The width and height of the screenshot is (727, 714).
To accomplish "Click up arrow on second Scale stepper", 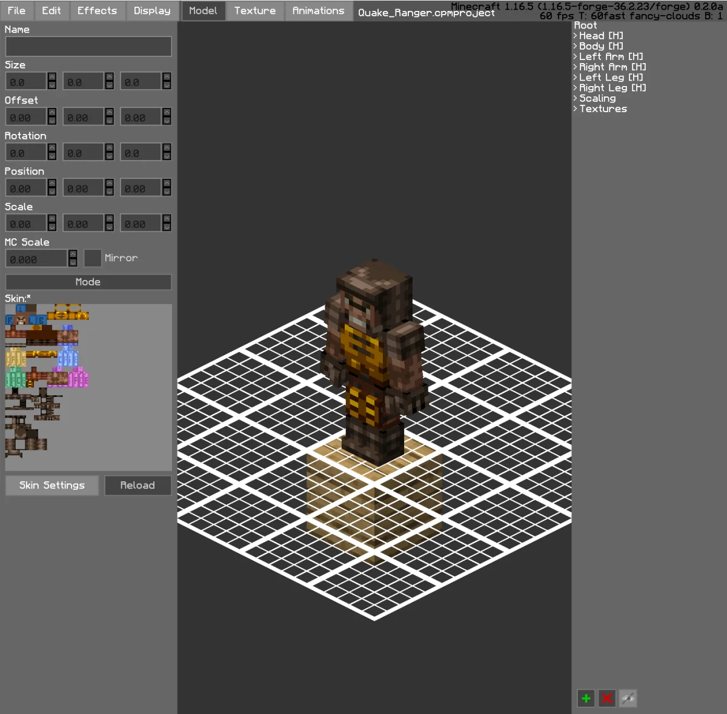I will 109,219.
